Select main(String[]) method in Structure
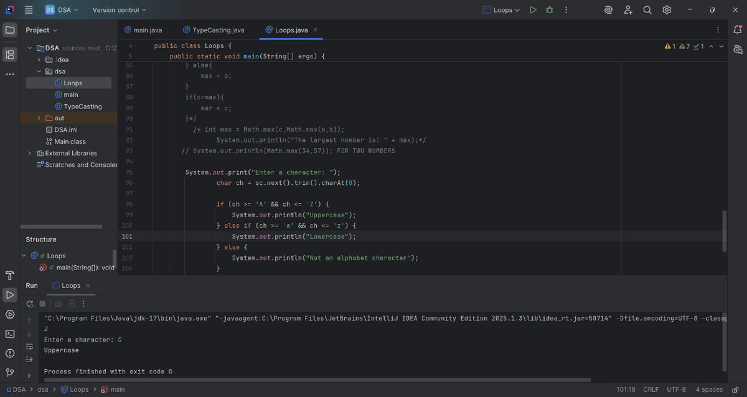The width and height of the screenshot is (747, 397). pyautogui.click(x=77, y=268)
